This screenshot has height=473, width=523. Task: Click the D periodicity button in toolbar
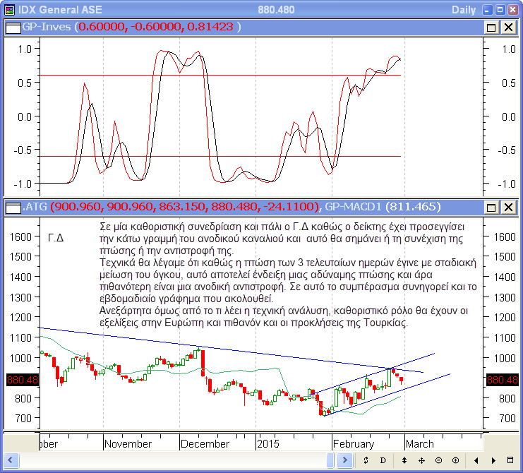click(x=383, y=460)
